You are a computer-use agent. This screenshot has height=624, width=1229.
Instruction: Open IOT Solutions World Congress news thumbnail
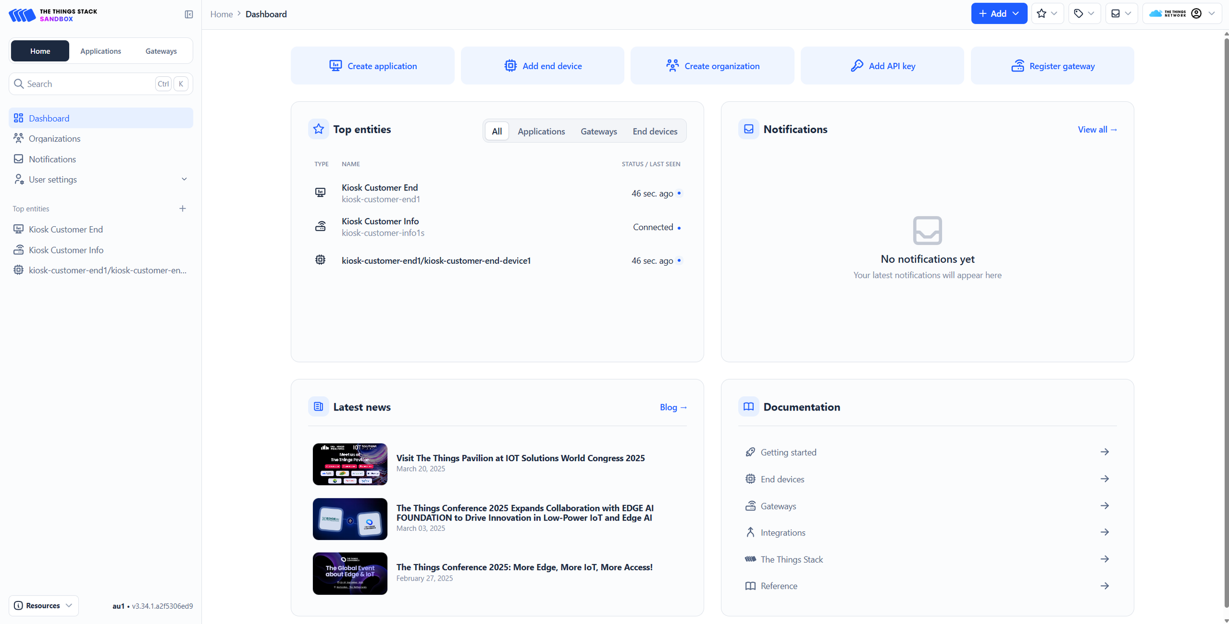pos(350,464)
